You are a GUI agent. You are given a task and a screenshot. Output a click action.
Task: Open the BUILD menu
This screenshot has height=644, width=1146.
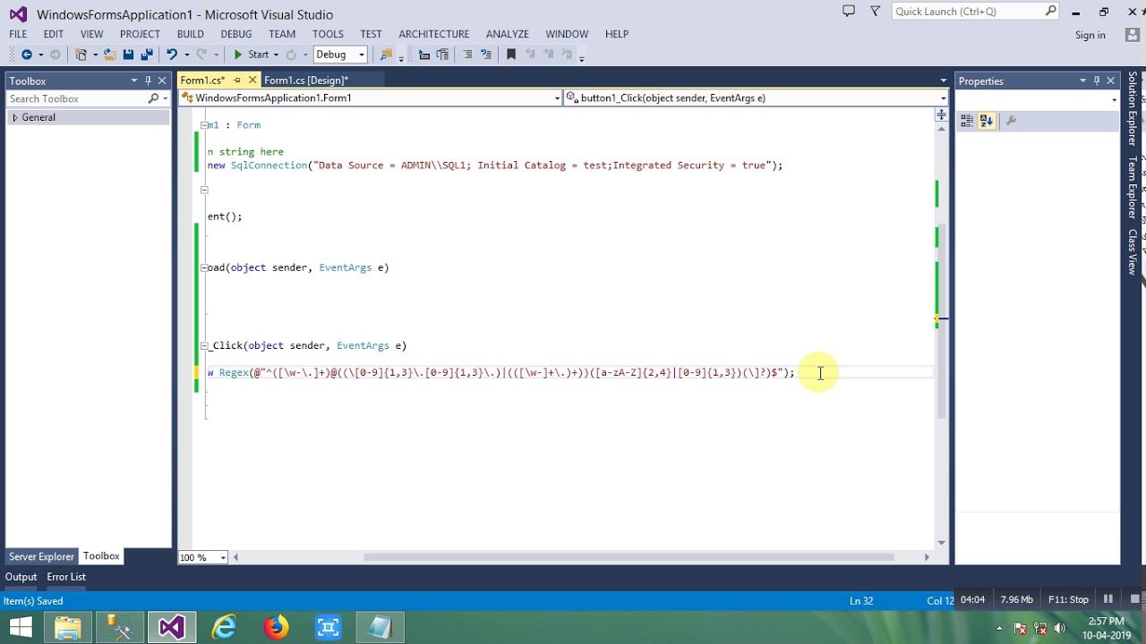pos(191,34)
